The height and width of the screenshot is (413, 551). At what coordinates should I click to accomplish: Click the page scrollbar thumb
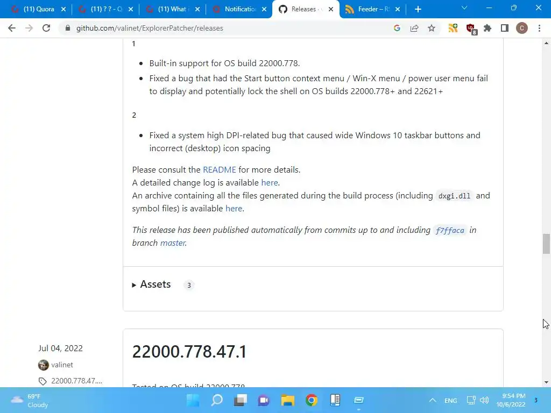pyautogui.click(x=546, y=244)
